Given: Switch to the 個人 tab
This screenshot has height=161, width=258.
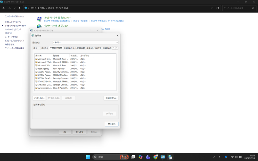Looking at the screenshot, I should [x=35, y=48].
